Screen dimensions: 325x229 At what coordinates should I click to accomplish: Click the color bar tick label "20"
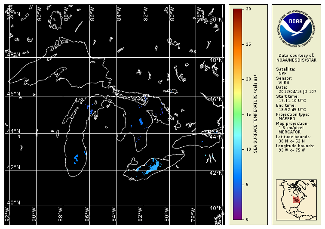tap(248, 79)
